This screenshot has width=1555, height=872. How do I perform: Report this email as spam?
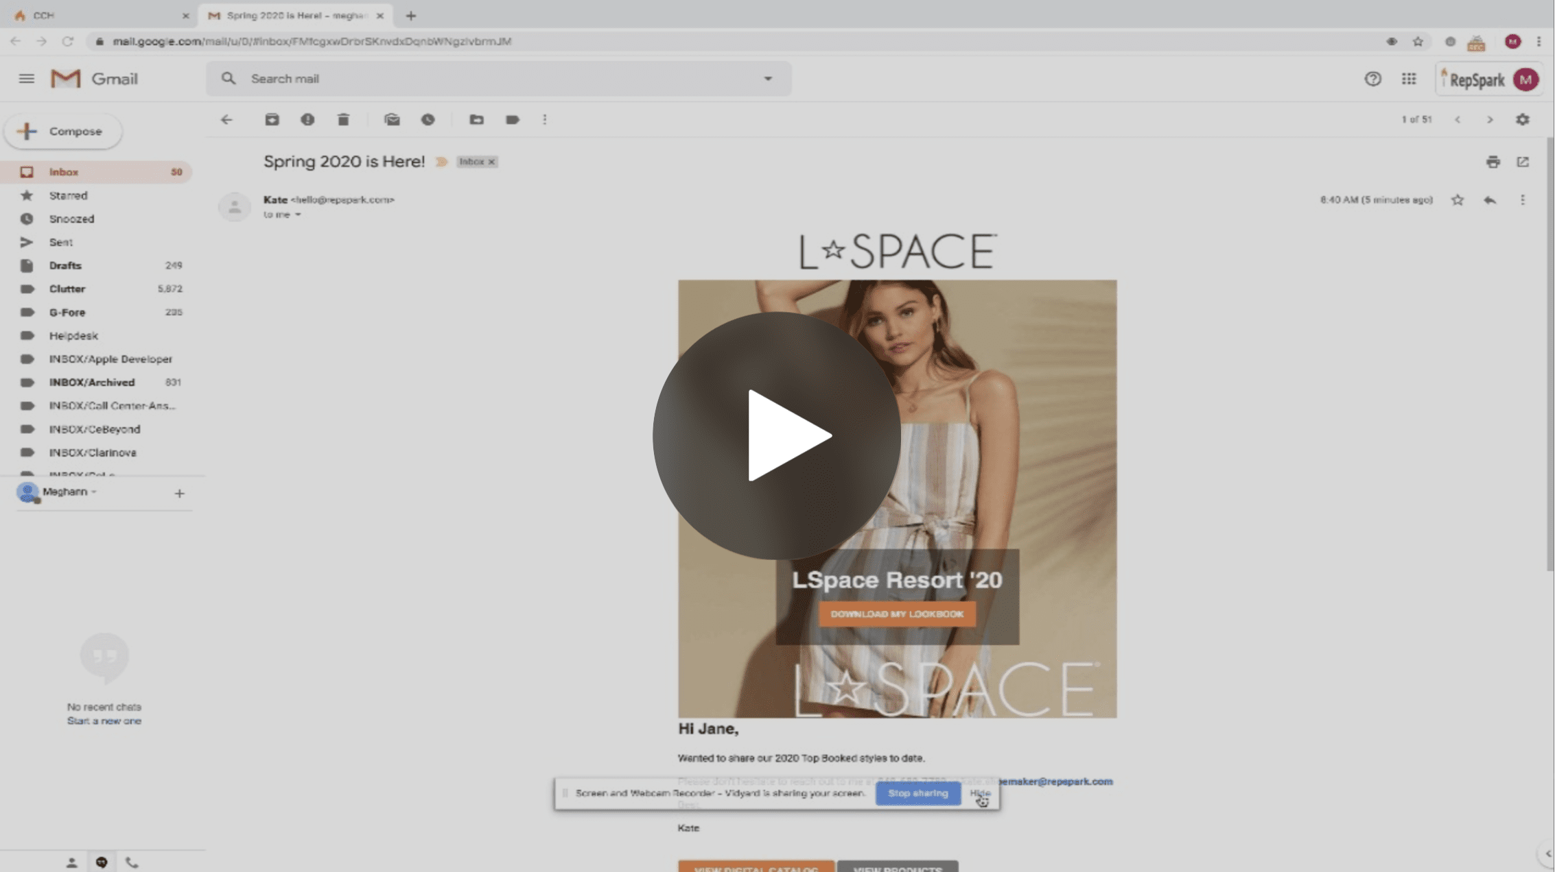click(x=307, y=120)
